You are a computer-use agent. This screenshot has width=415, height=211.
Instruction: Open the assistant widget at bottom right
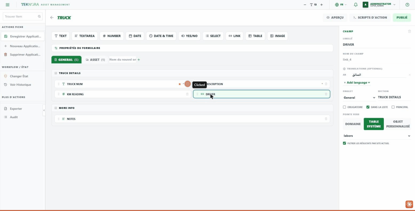pos(409,204)
